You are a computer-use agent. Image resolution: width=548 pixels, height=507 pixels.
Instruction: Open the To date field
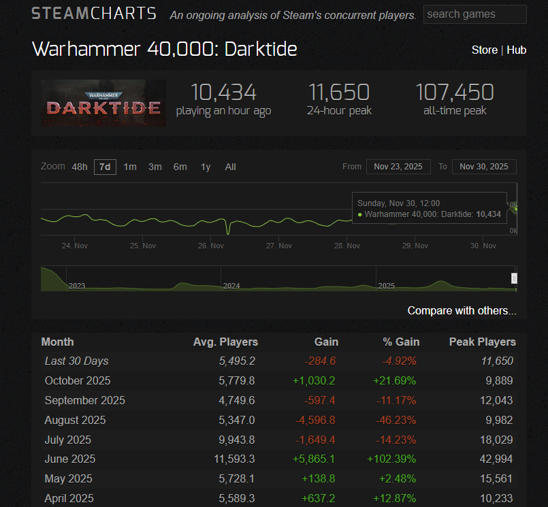coord(484,167)
